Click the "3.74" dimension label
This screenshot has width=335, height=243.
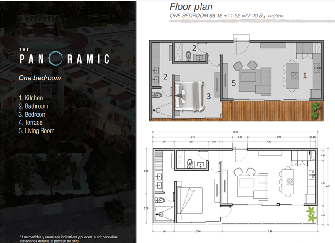coord(198,231)
